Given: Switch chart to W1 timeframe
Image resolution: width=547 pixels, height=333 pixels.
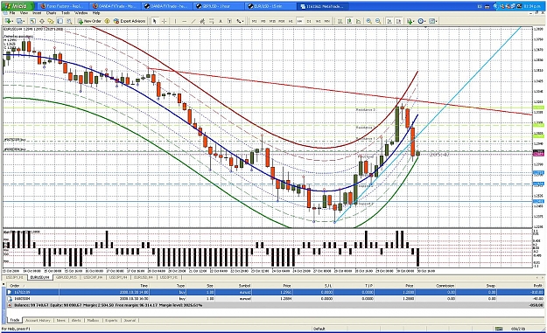Looking at the screenshot, I should [319, 21].
